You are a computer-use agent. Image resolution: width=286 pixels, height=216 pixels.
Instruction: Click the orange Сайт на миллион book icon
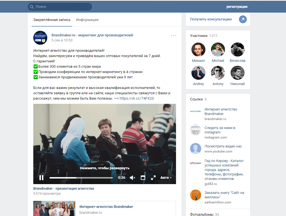pos(196,195)
